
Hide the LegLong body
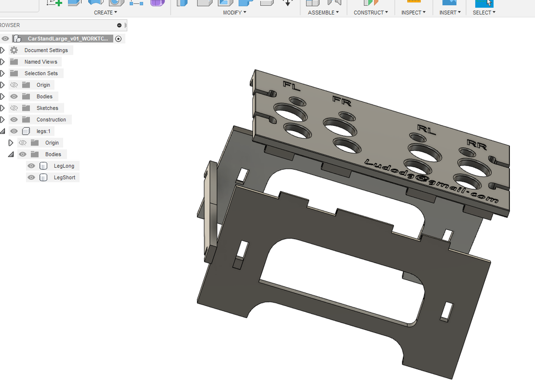(x=31, y=166)
